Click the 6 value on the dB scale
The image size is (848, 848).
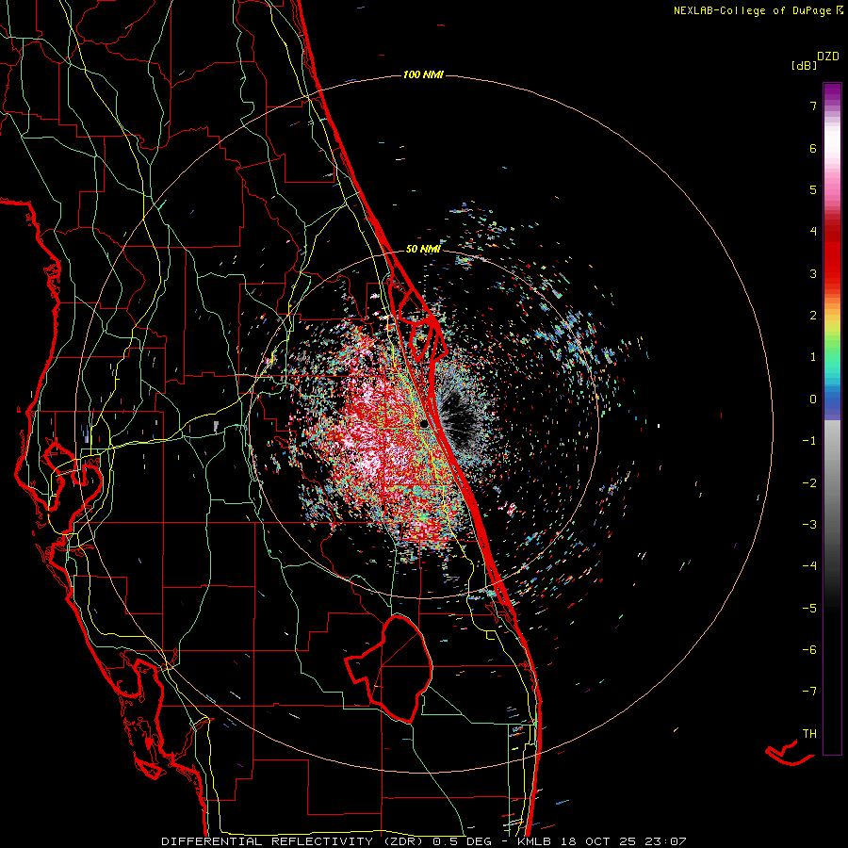click(813, 148)
